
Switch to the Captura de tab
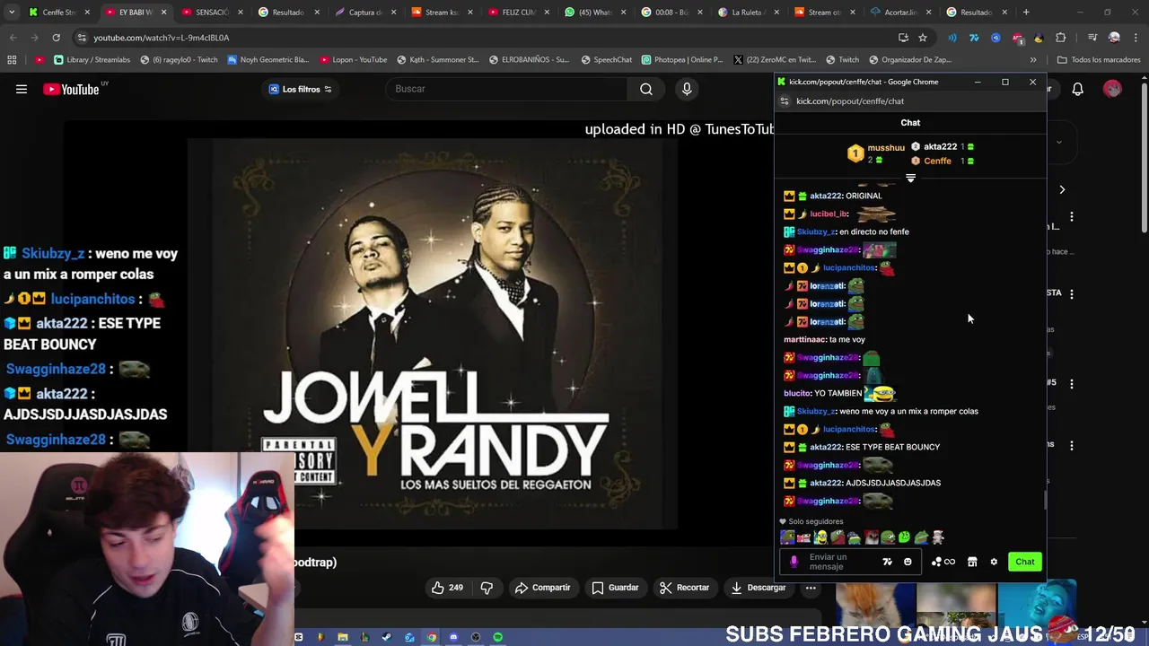click(x=364, y=13)
